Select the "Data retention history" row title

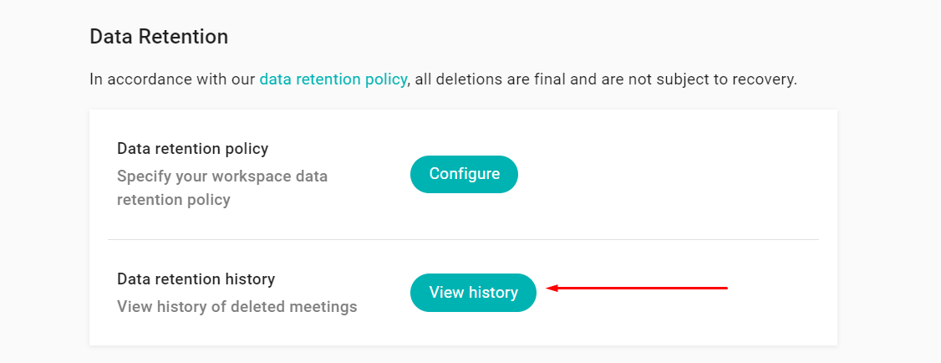pyautogui.click(x=196, y=279)
